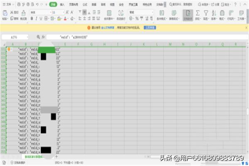Click the print preview quick toolbar icon
Screen dimensions: 249x166
[x=32, y=5]
